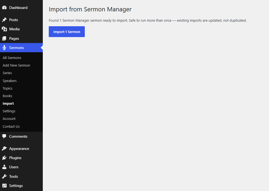This screenshot has width=269, height=191.
Task: Click the Import 1 Sermon button
Action: click(67, 32)
